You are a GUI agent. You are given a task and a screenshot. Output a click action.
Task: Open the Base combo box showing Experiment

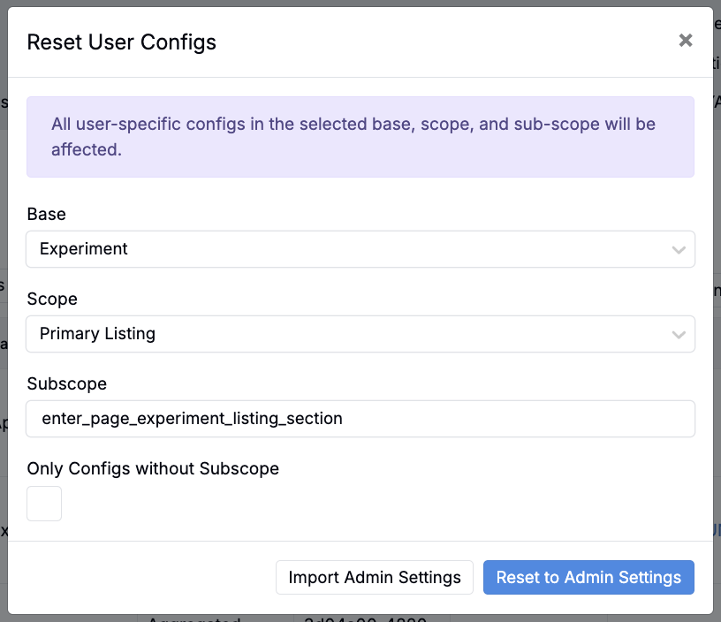(x=353, y=249)
